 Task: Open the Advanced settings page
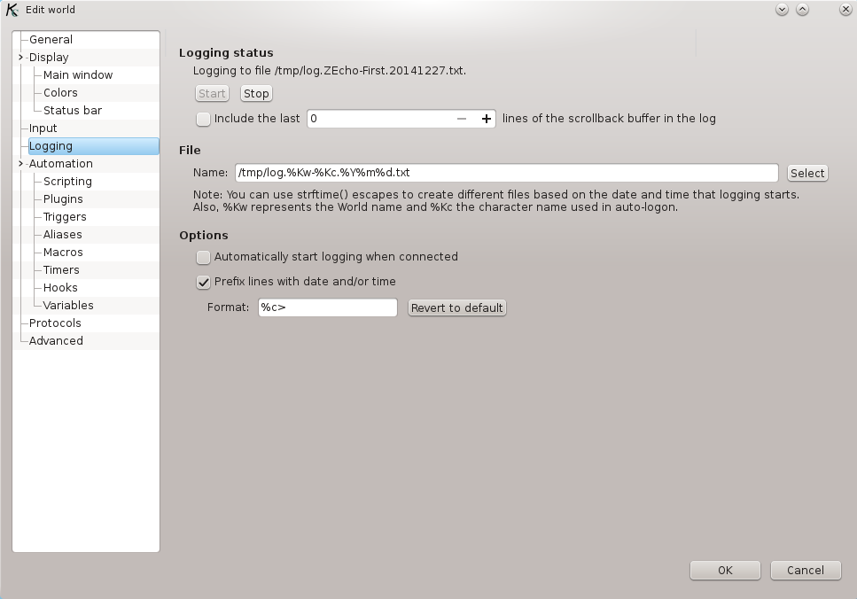(56, 340)
